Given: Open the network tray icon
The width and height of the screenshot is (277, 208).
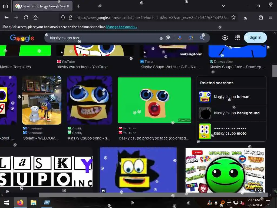Looking at the screenshot, I should [x=235, y=203].
